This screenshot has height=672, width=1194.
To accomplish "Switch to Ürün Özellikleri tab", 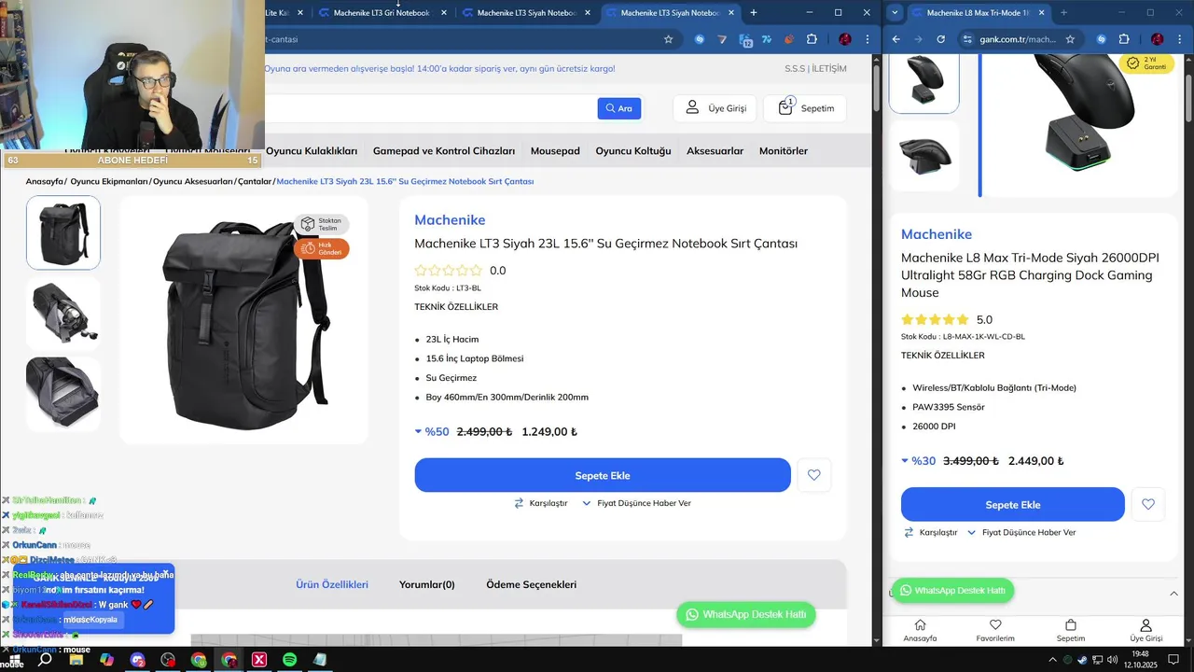I will 332,584.
